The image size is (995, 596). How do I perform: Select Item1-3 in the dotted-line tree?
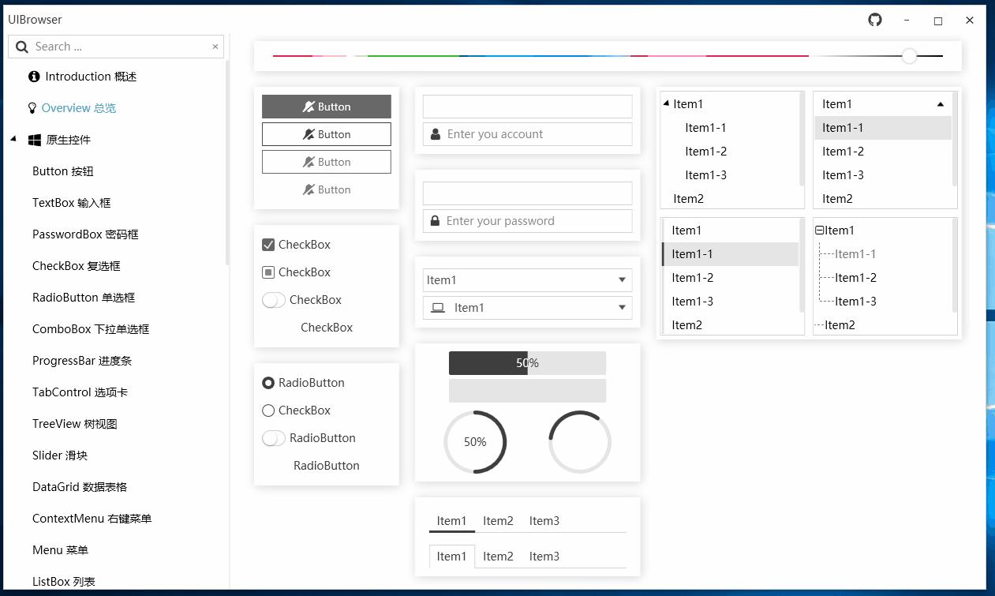tap(855, 302)
